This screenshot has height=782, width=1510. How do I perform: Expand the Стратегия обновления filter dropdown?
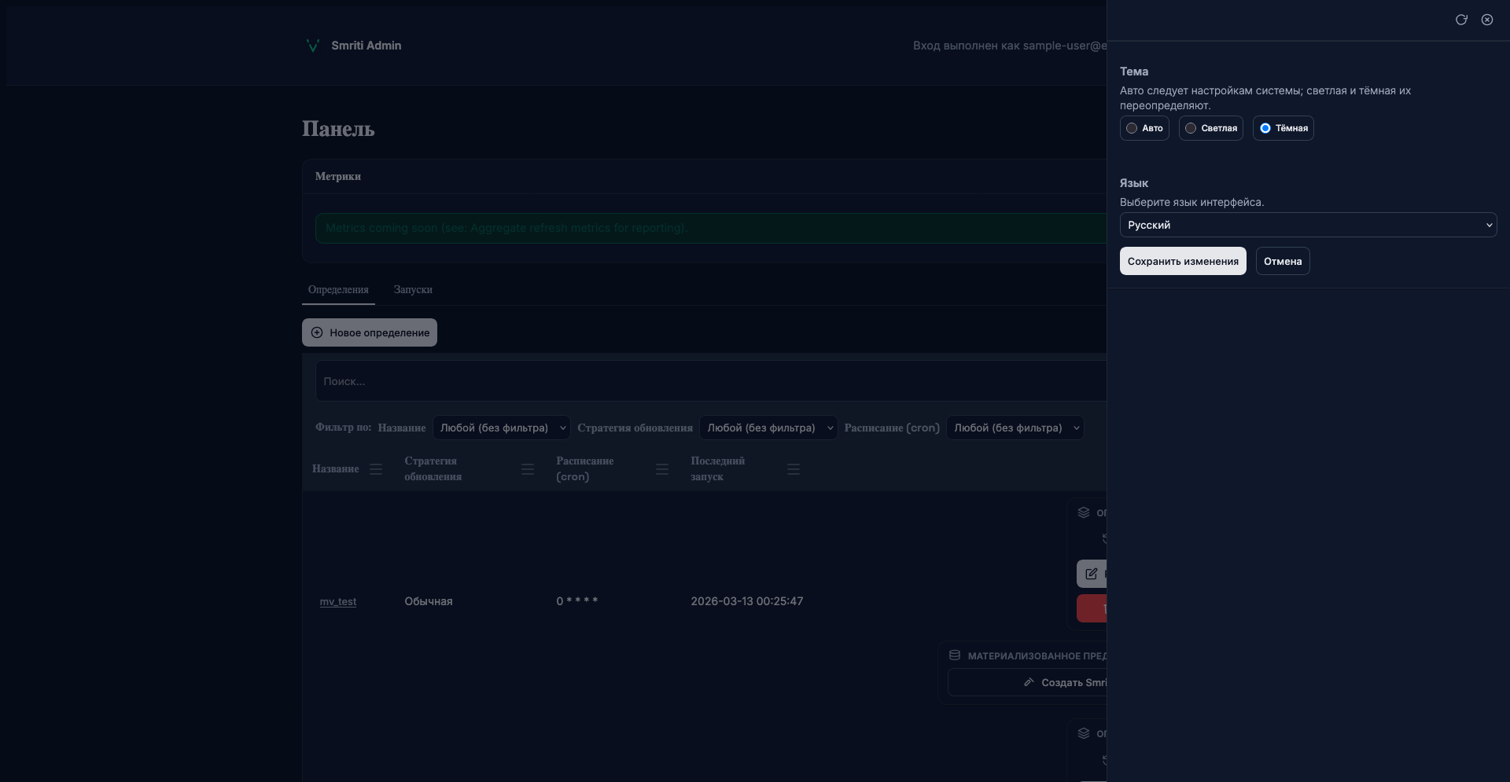pyautogui.click(x=768, y=428)
